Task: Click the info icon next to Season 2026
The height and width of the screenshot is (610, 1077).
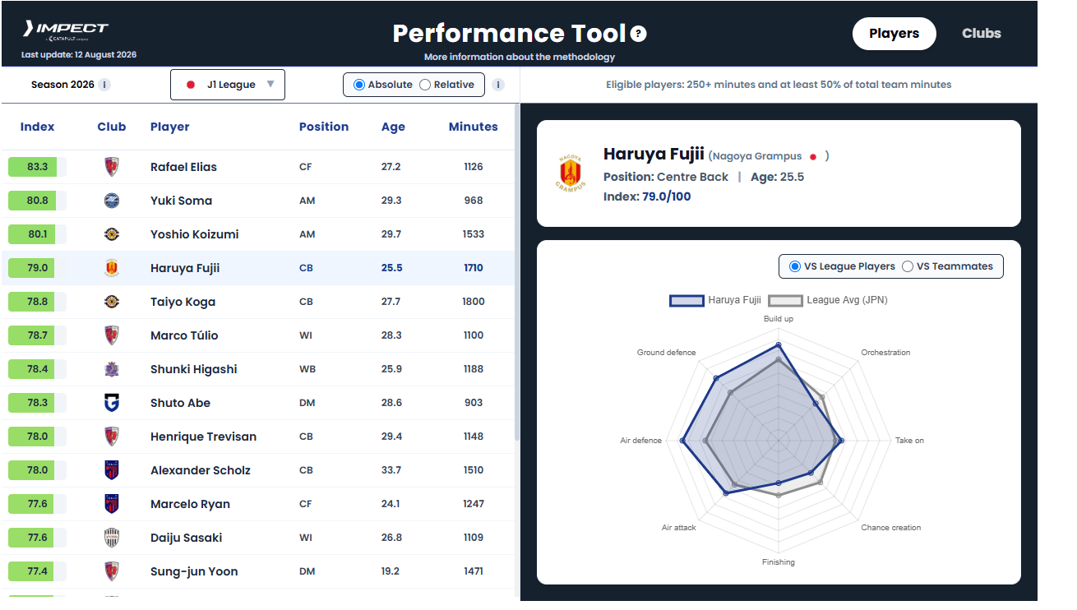Action: click(x=104, y=85)
